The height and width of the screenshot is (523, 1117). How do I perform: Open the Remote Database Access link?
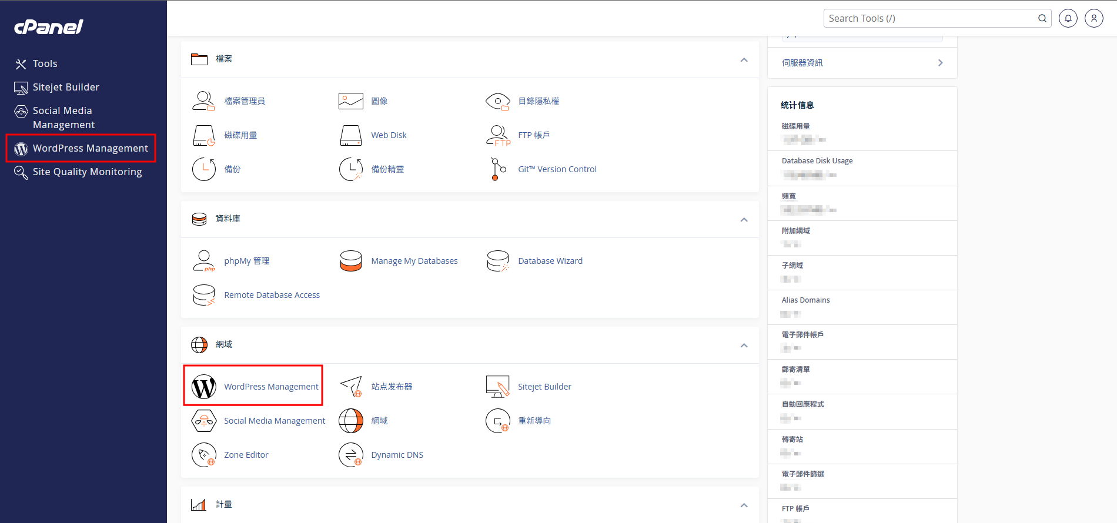(272, 295)
